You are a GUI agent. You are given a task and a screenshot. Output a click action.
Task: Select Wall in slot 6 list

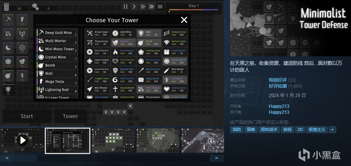(x=57, y=73)
